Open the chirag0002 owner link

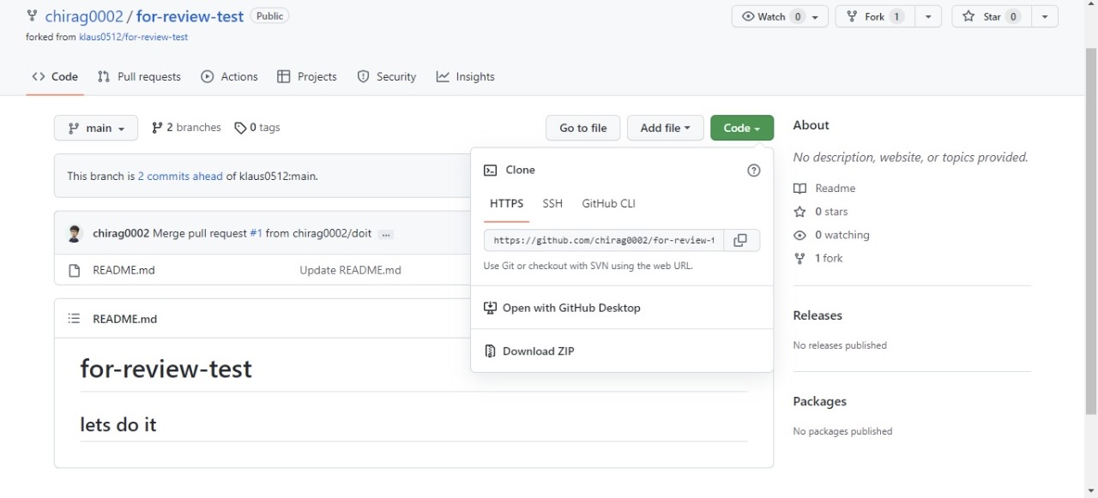click(83, 16)
